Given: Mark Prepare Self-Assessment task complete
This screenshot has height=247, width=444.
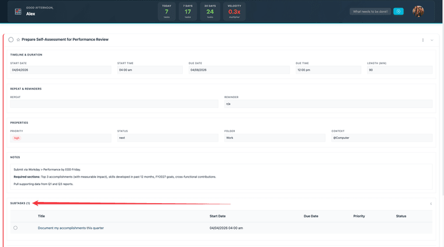Looking at the screenshot, I should [x=11, y=40].
